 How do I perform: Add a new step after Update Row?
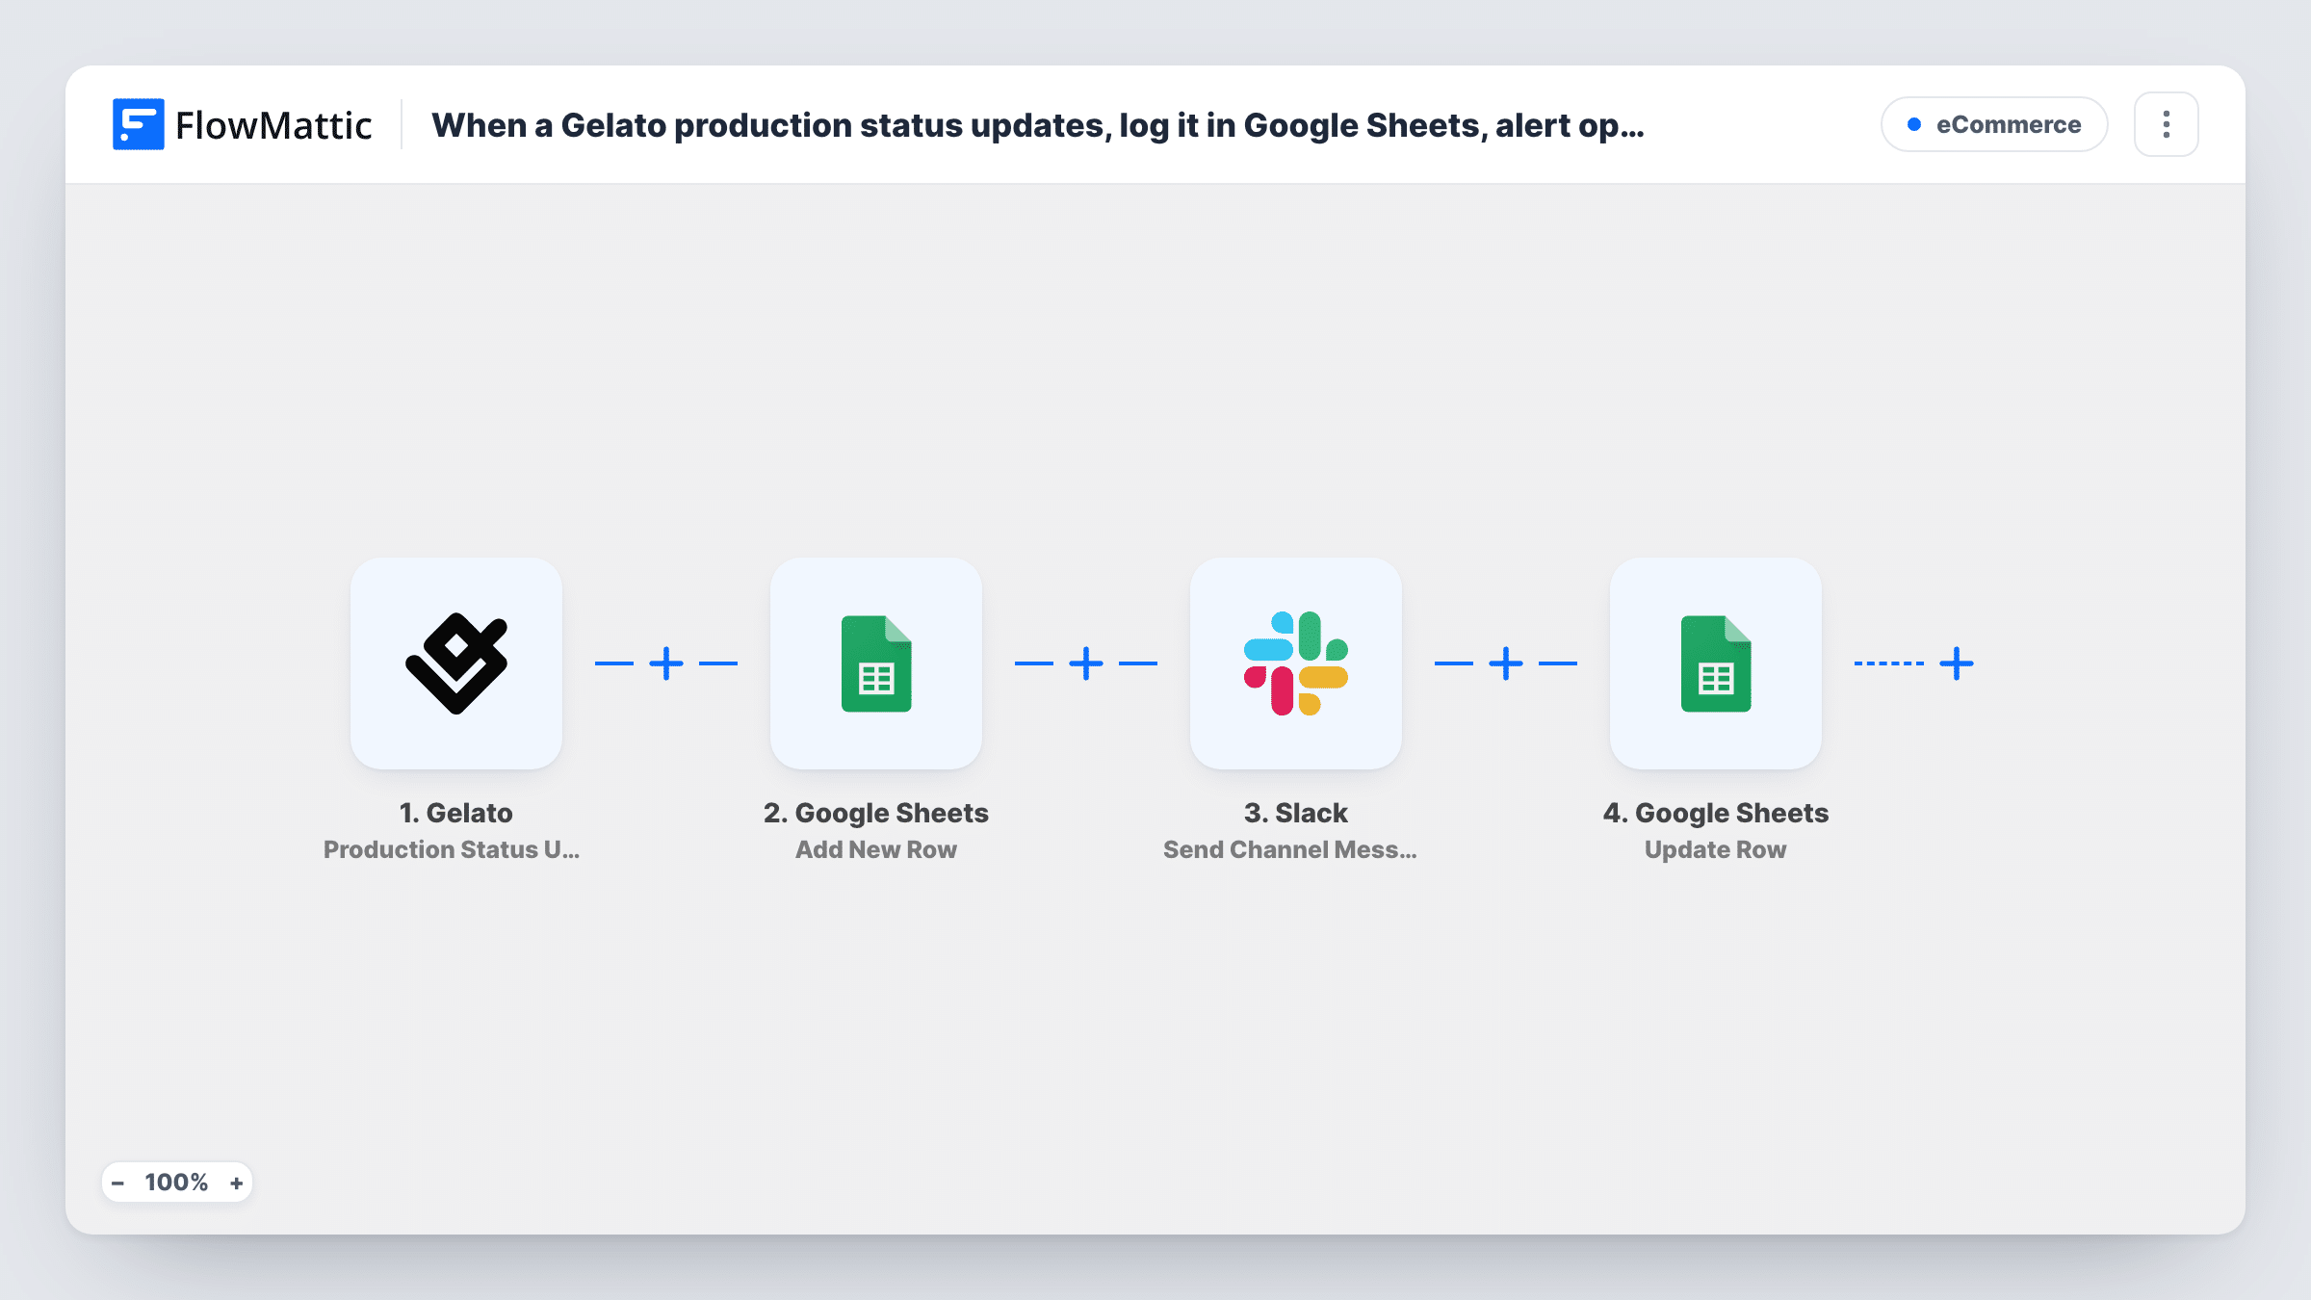[x=1957, y=663]
